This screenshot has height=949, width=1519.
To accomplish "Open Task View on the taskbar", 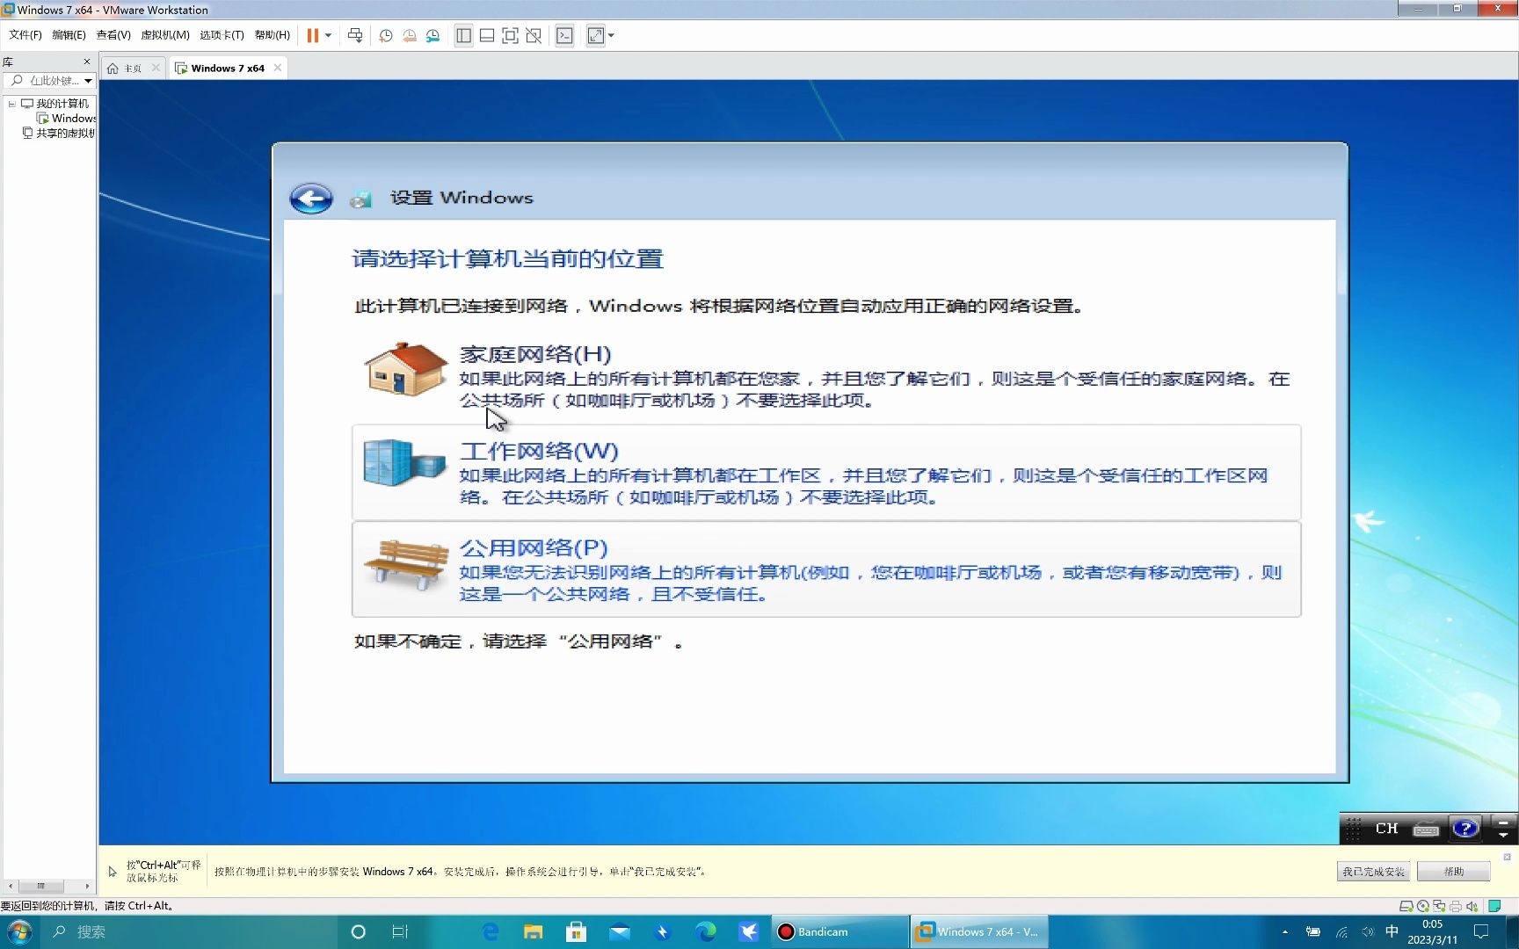I will (399, 932).
